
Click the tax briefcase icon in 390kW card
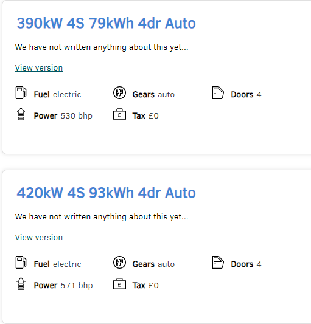tap(119, 114)
